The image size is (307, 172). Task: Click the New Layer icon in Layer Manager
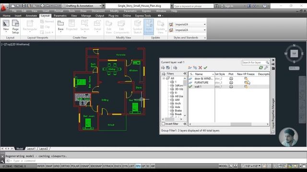[189, 68]
